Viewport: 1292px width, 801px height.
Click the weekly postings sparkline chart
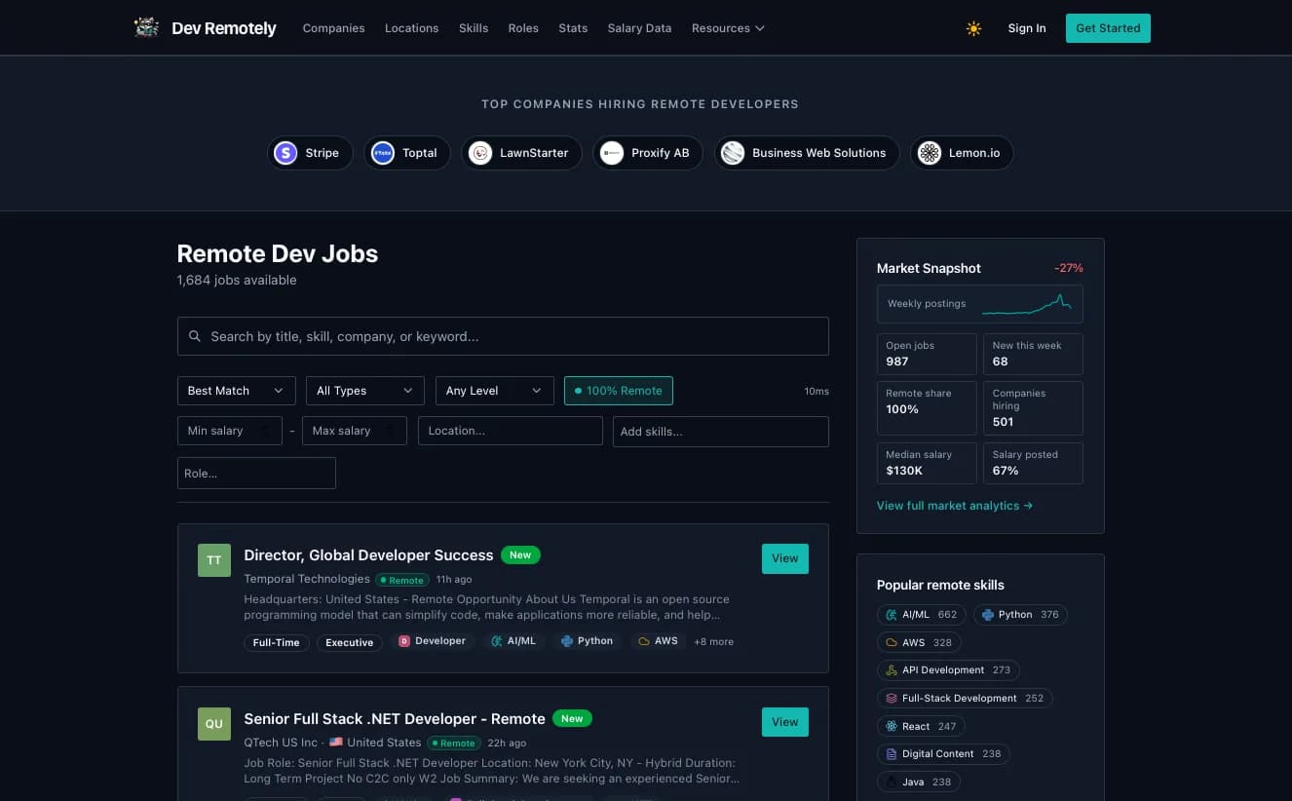pos(1027,304)
